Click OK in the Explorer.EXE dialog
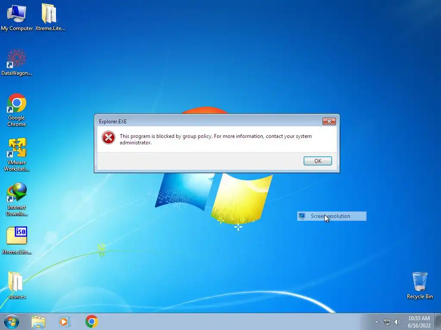The image size is (441, 330). click(318, 161)
